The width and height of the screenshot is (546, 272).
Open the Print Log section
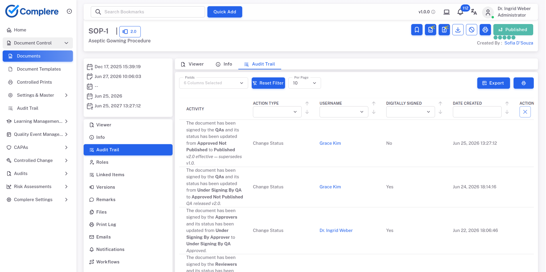[x=128, y=225]
